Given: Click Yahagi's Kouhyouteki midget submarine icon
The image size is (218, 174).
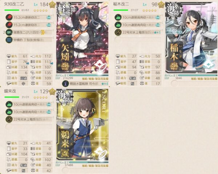Looking at the screenshot, I should 9,40.
